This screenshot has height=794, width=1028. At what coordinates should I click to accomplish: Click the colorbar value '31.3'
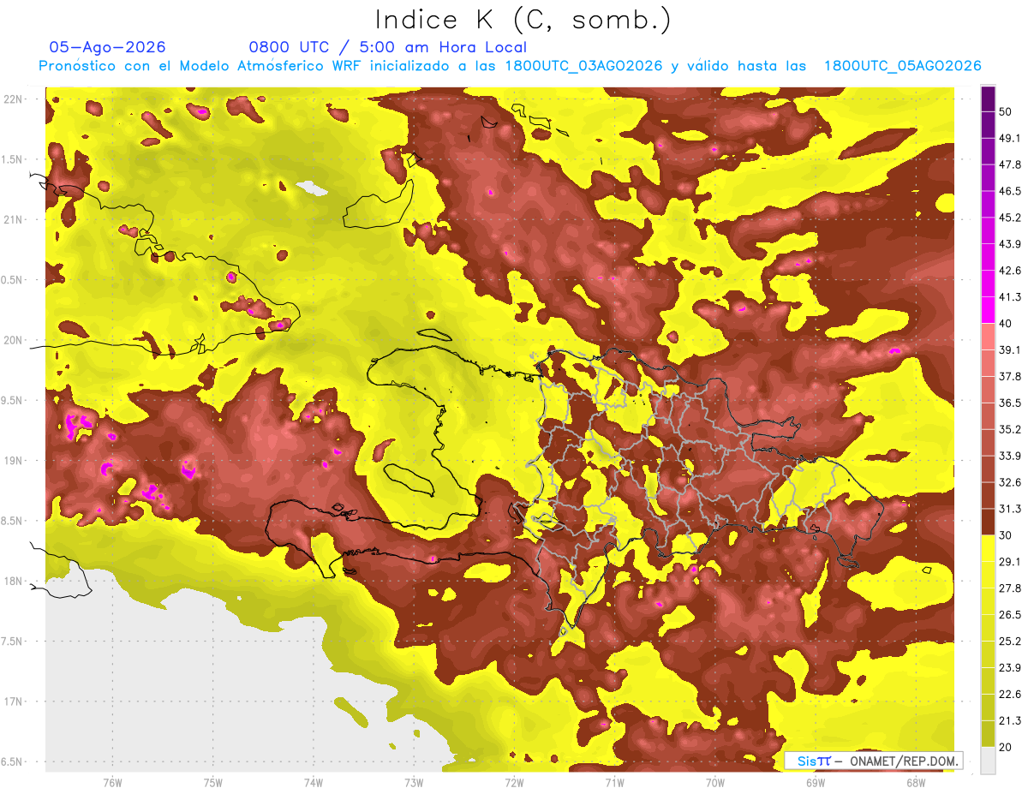click(1009, 509)
